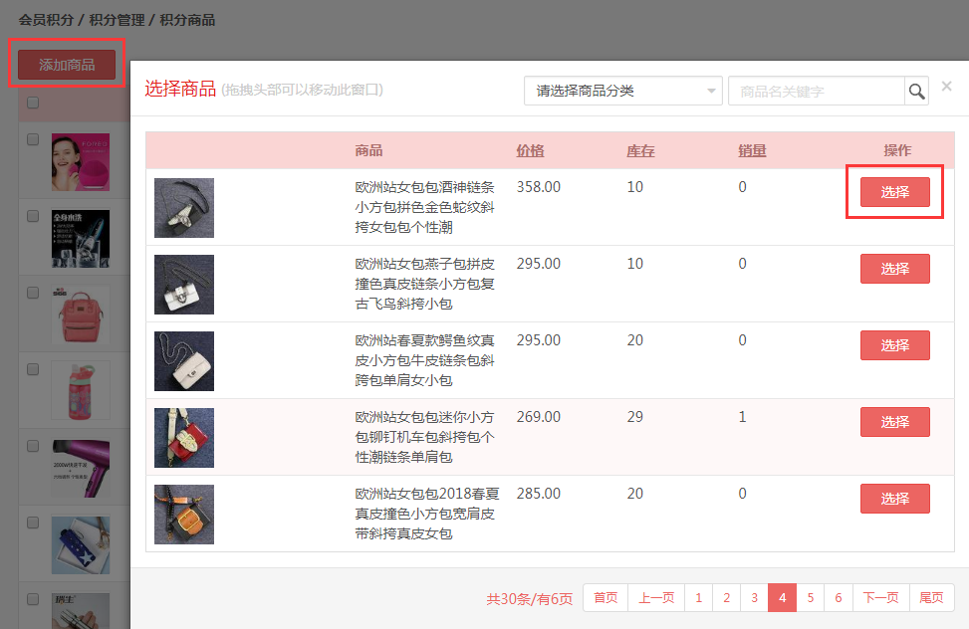Click the red rivet bag thumbnail
This screenshot has width=969, height=629.
[184, 438]
